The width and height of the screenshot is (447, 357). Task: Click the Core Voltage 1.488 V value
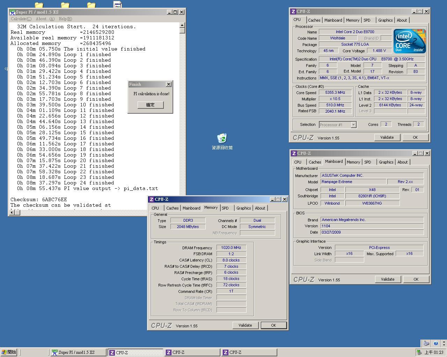click(379, 51)
